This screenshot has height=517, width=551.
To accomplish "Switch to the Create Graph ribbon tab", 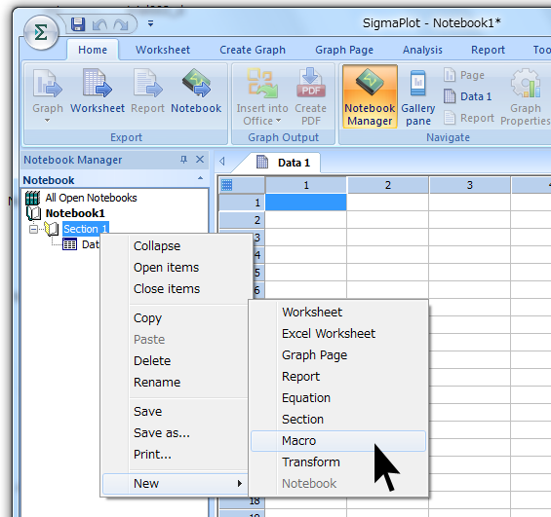I will coord(253,50).
